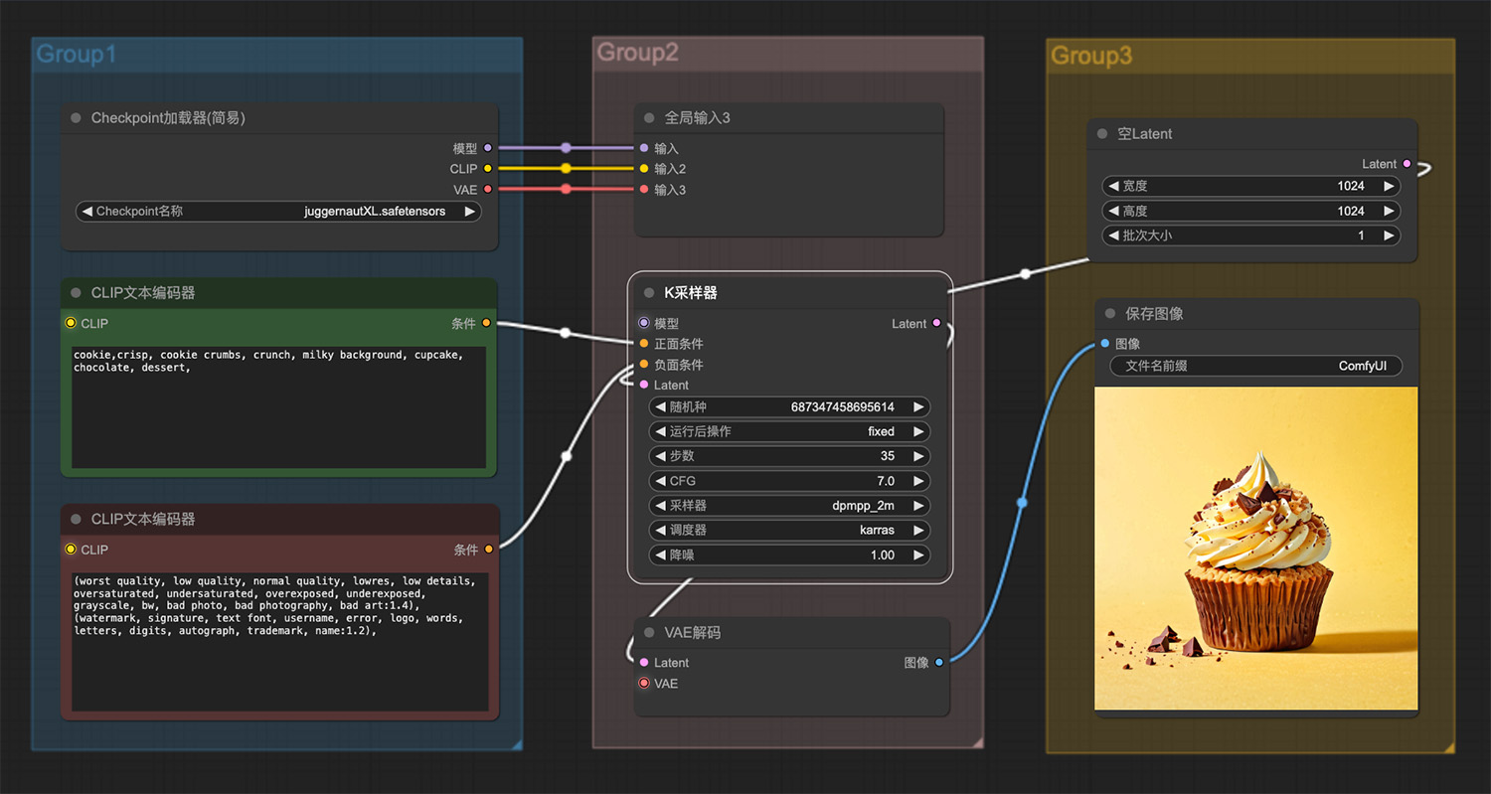Click the red VAE input port on VAE解码
The height and width of the screenshot is (794, 1491).
tap(644, 684)
